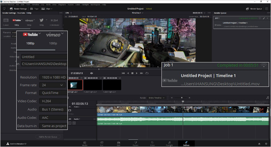Jump to last frame in viewer

(x=142, y=73)
